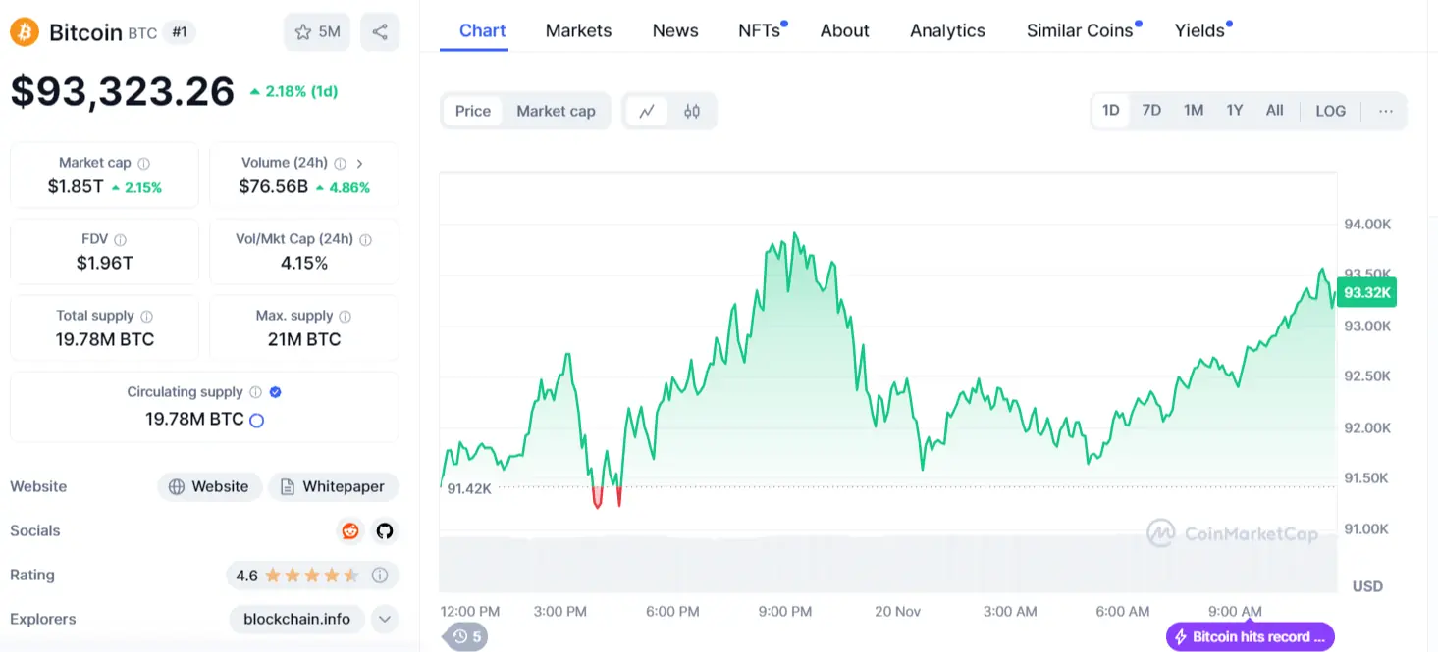
Task: Set chart range to 7D
Action: (x=1151, y=111)
